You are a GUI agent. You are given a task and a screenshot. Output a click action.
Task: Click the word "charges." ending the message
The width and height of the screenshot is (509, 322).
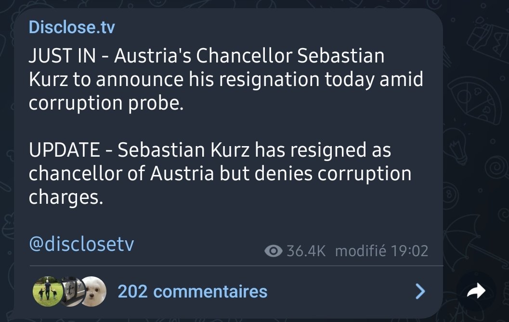[x=66, y=197]
